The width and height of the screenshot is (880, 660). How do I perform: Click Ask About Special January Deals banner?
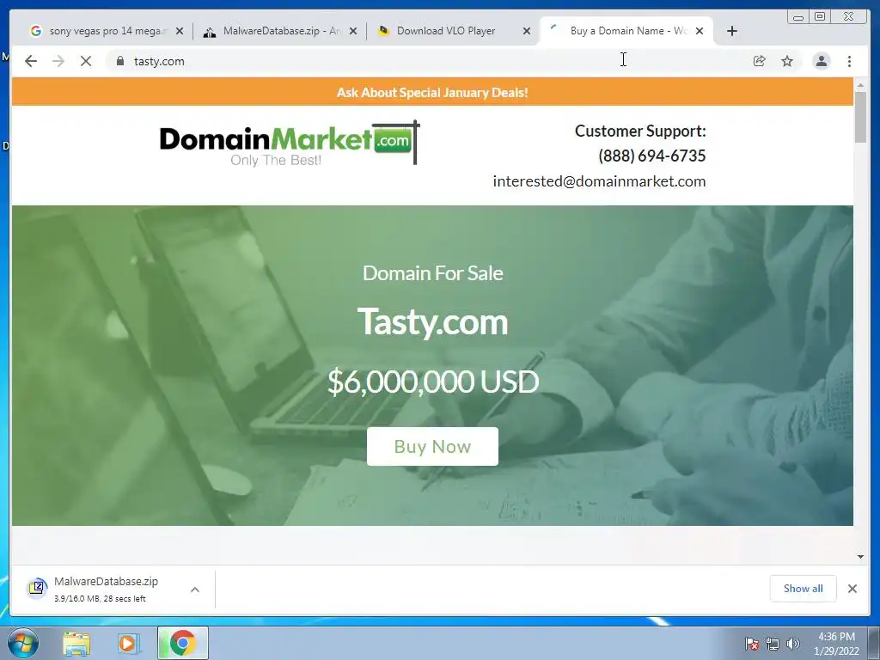coord(432,92)
